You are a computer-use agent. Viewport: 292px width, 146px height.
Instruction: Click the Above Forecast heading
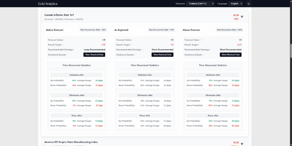coord(191,30)
